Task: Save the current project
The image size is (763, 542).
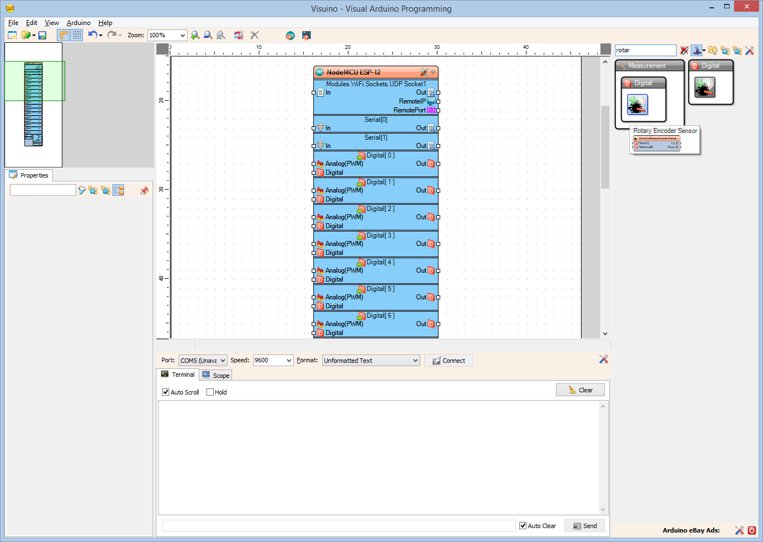Action: [x=41, y=35]
